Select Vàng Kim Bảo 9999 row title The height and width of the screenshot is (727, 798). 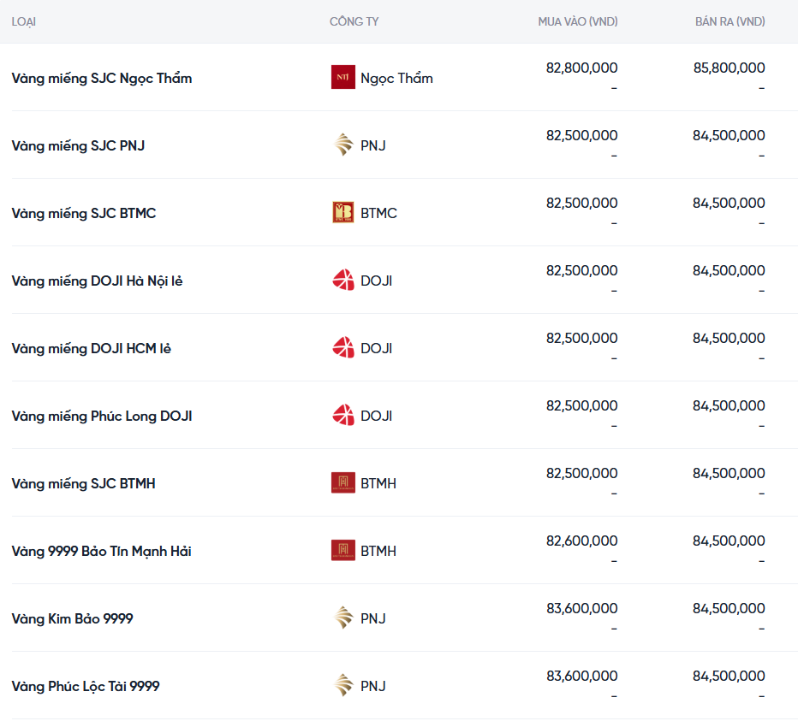coord(72,618)
